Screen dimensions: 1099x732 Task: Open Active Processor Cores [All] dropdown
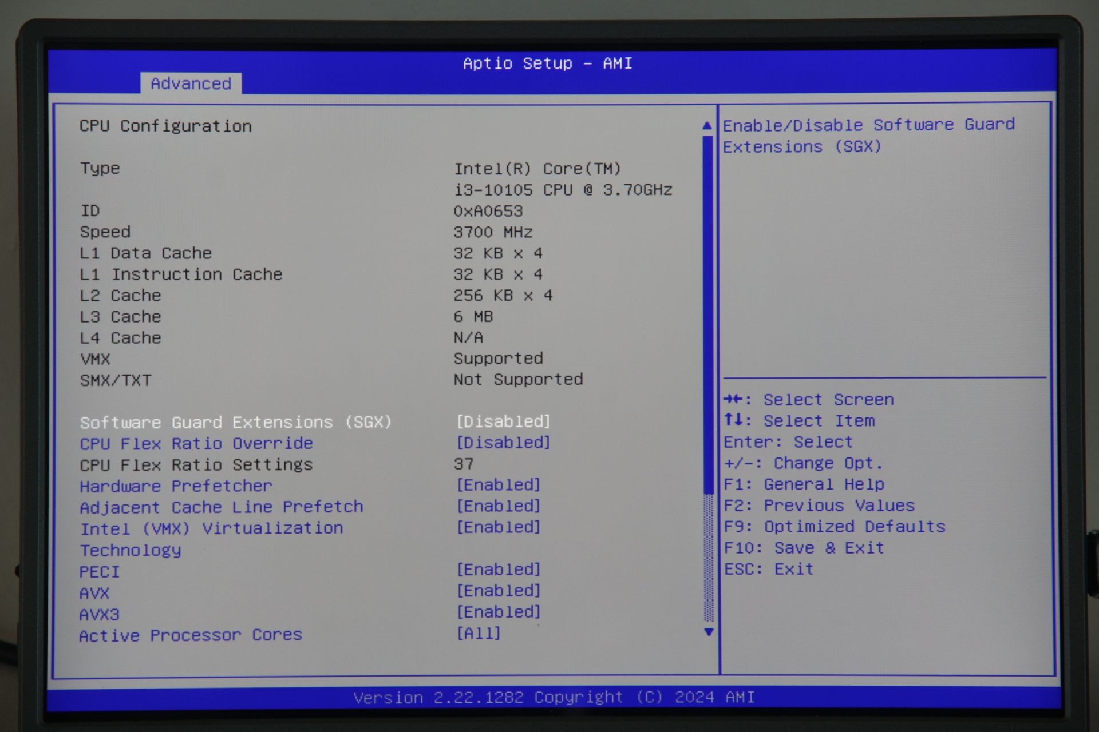pyautogui.click(x=479, y=634)
